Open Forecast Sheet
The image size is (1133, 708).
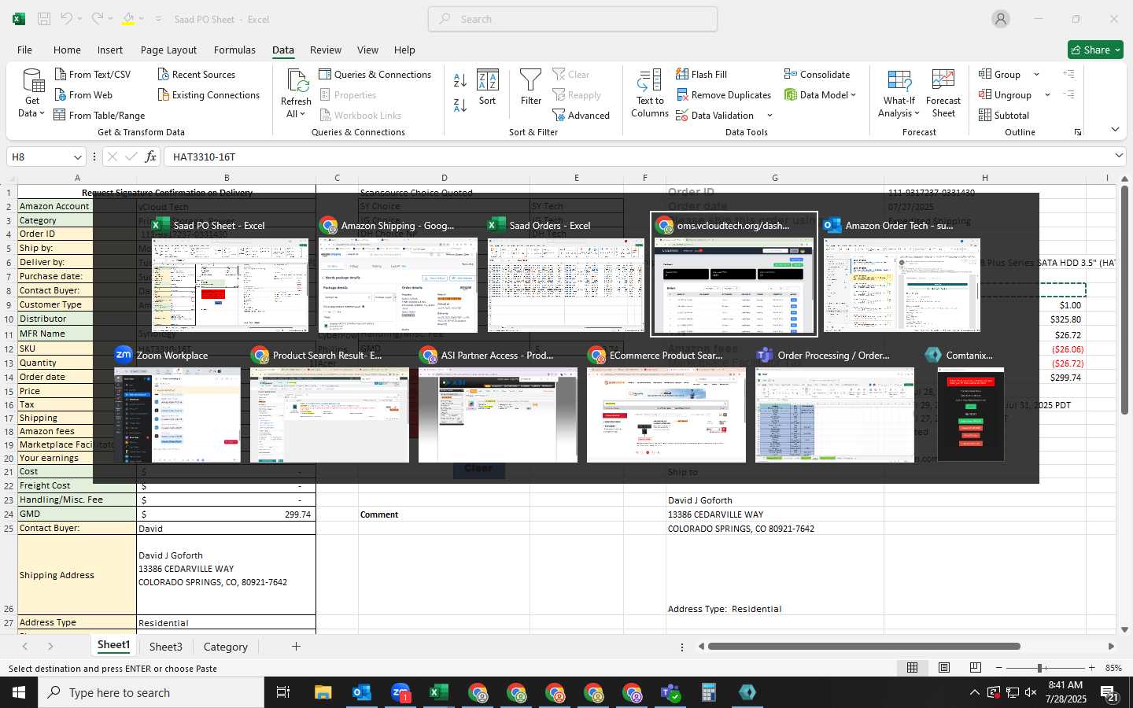pos(943,94)
